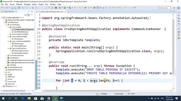Viewport: 181px width, 101px height.
Task: Click the Search flashlight toolbar icon
Action: pos(89,8)
